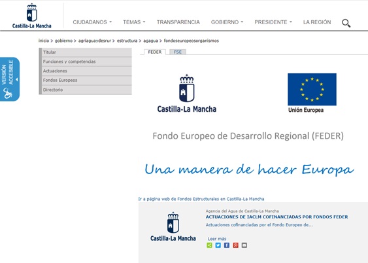Open the Presidente dropdown menu
The width and height of the screenshot is (368, 263).
(273, 22)
